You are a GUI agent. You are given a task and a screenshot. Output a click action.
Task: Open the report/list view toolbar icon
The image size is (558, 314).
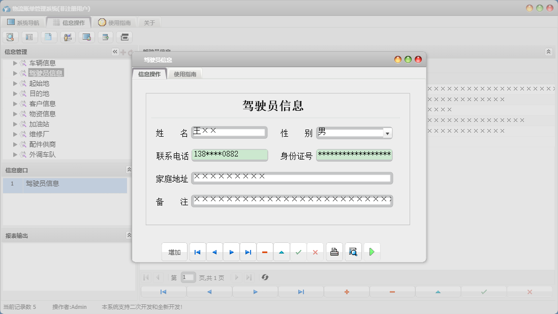coord(29,37)
